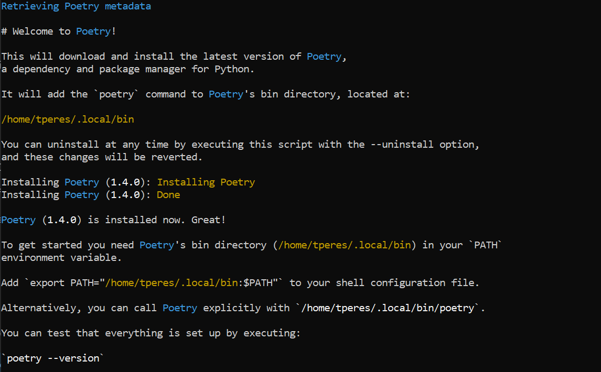The height and width of the screenshot is (372, 601).
Task: Click the "Alternatively," word
Action: coord(41,308)
